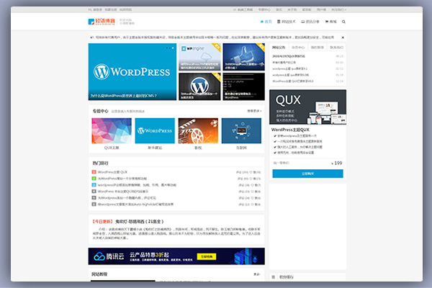Click the blue rank 3 badge
Image resolution: width=432 pixels, height=288 pixels.
click(94, 185)
